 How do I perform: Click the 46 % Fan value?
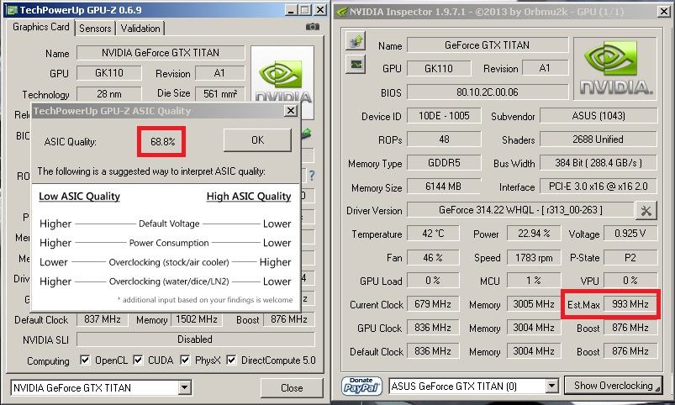tap(433, 258)
